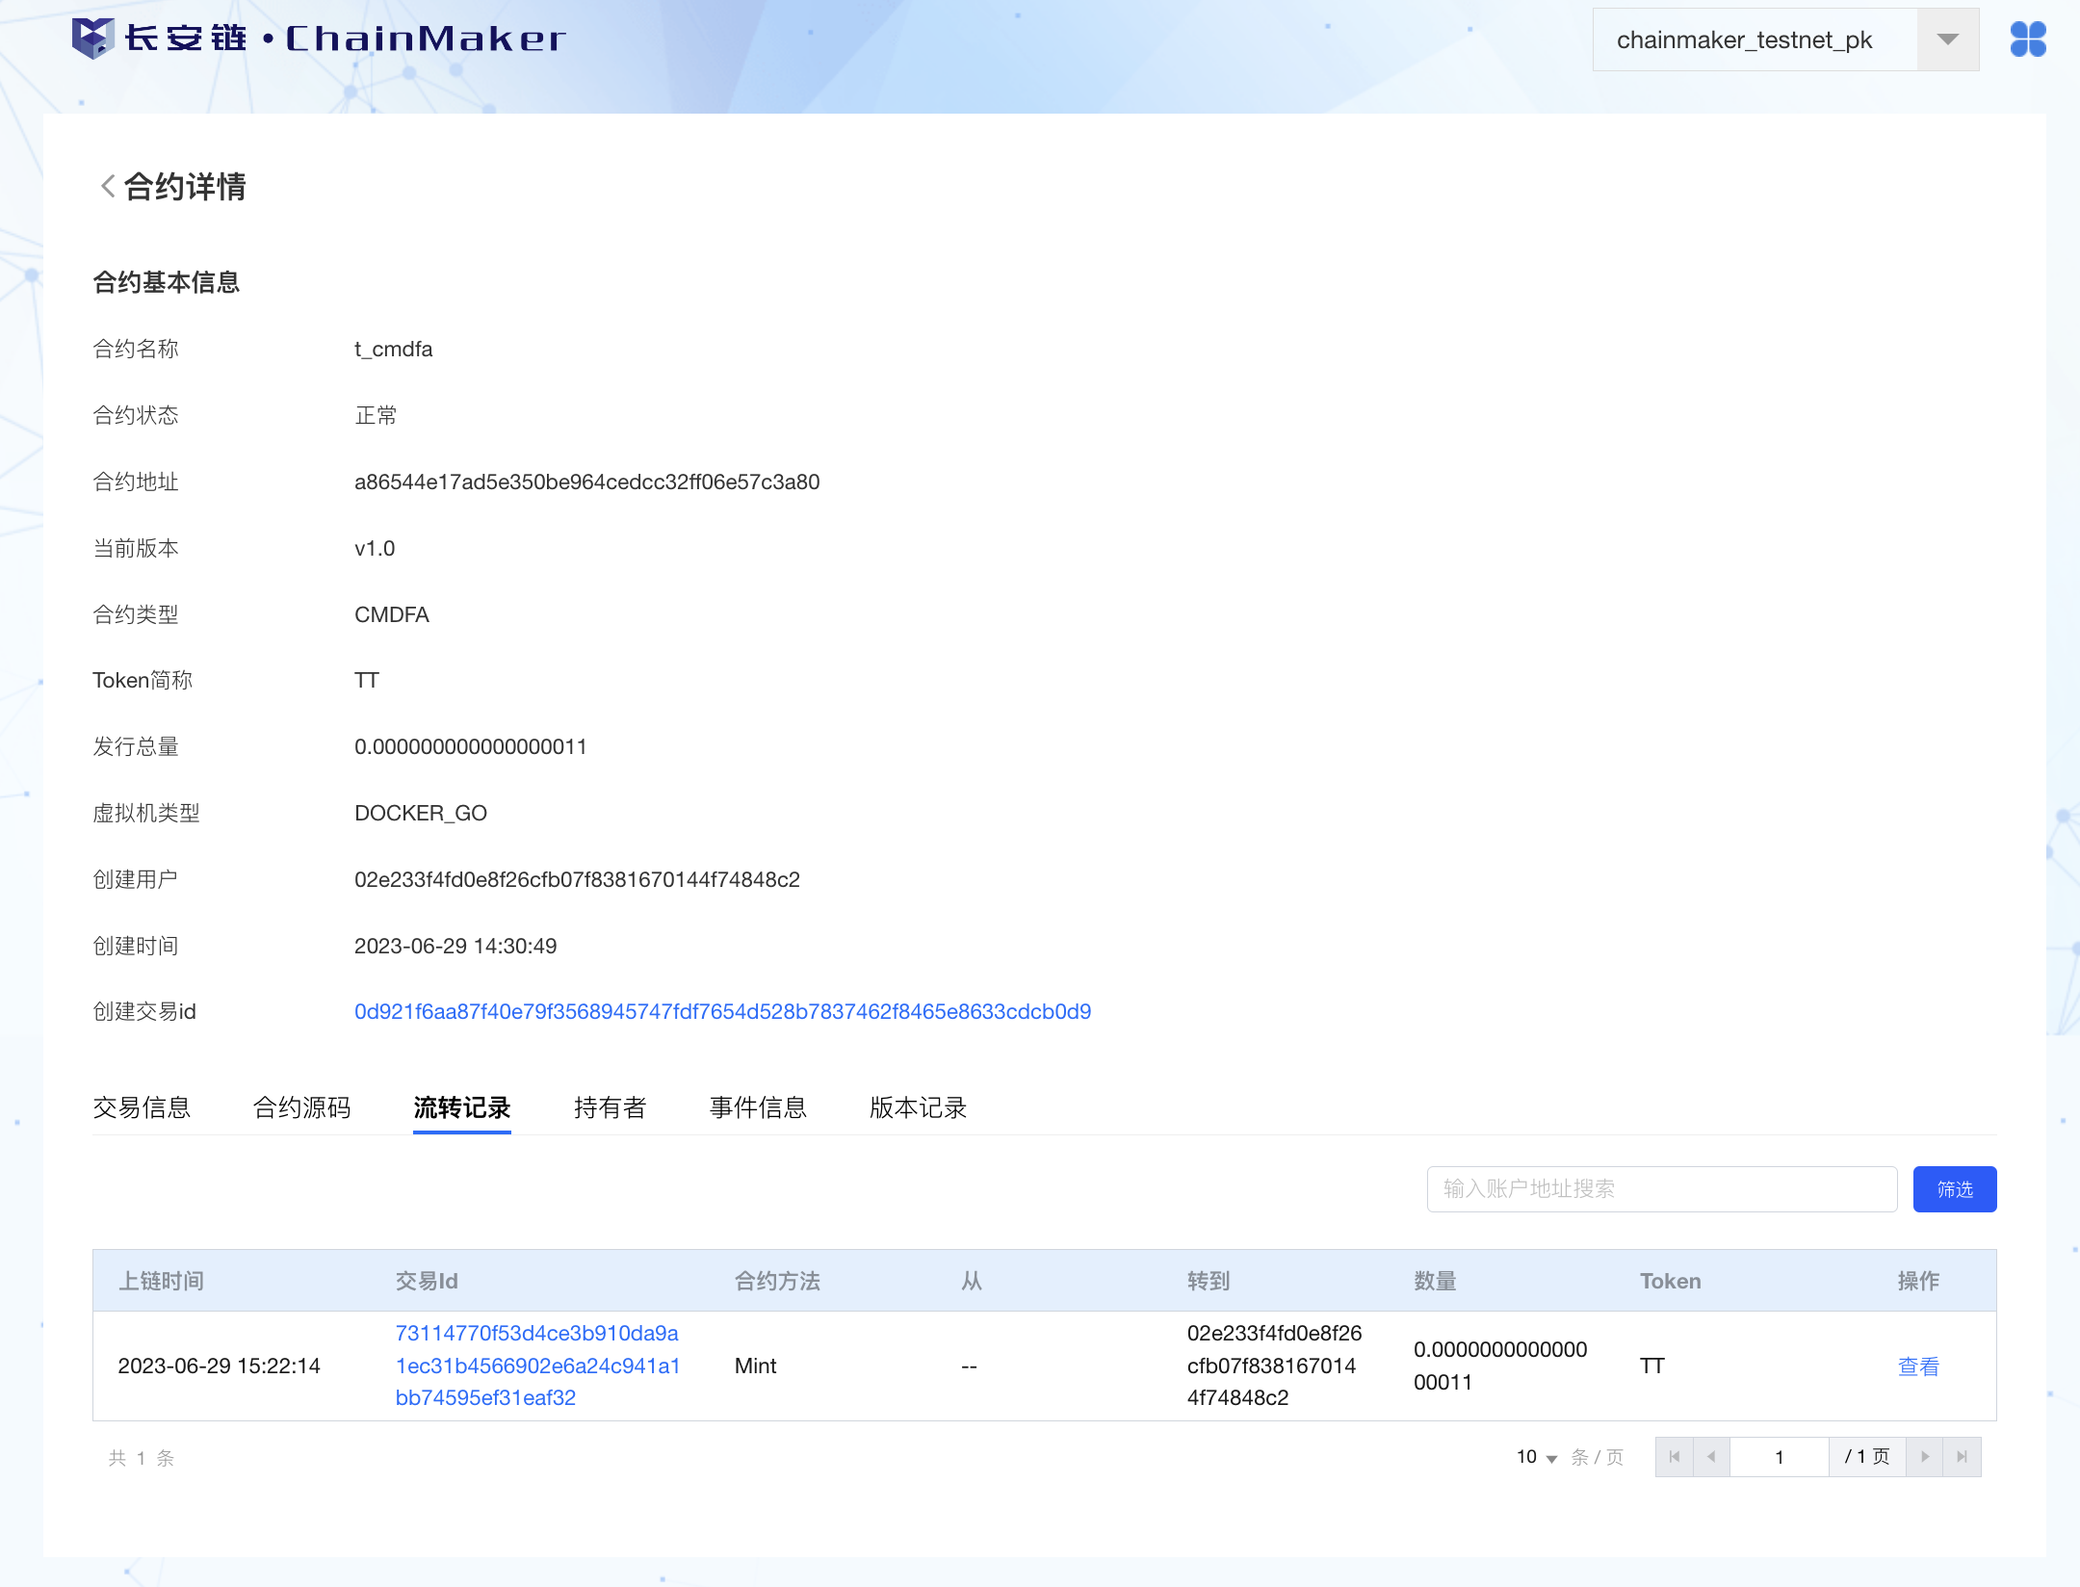Go back using the arrow beside 合约详情
Image resolution: width=2080 pixels, height=1587 pixels.
coord(108,186)
